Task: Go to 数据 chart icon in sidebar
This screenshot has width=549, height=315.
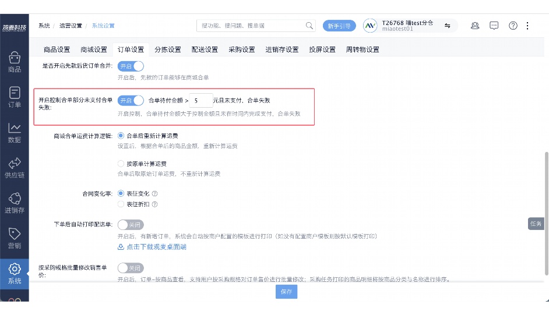Action: coord(15,132)
